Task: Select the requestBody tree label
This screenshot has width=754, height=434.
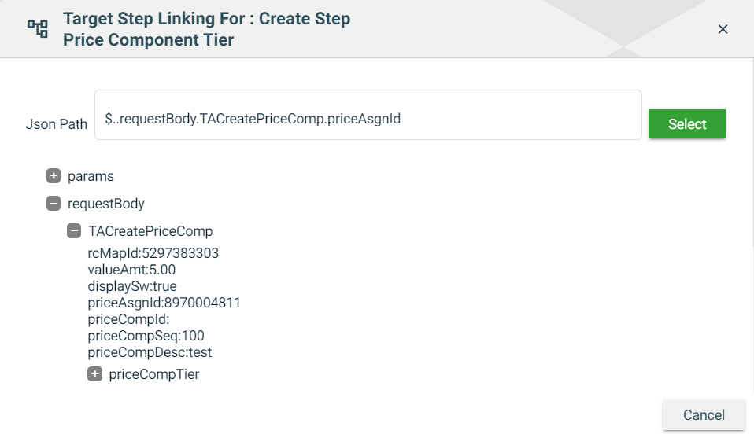Action: 106,204
